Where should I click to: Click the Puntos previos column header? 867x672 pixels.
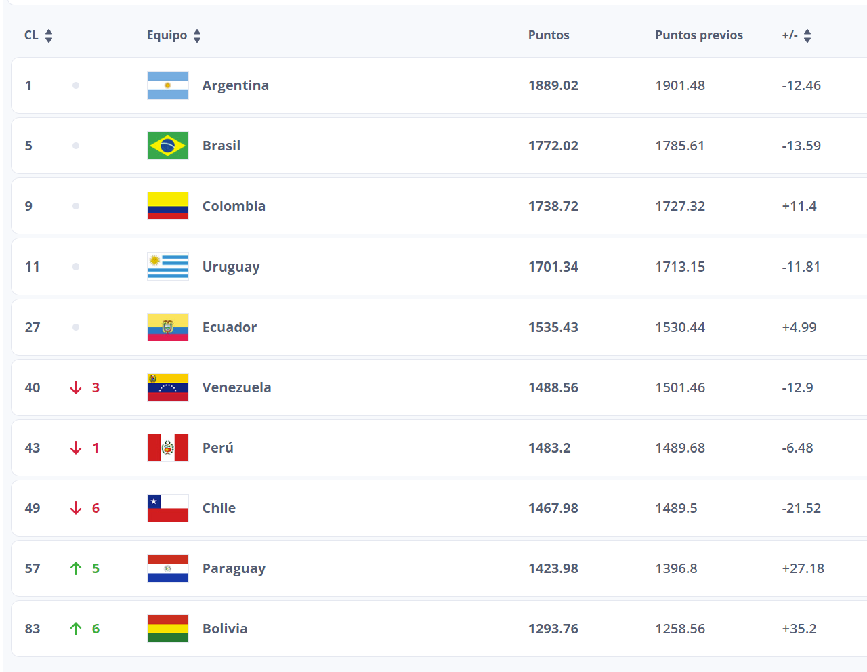pyautogui.click(x=699, y=35)
